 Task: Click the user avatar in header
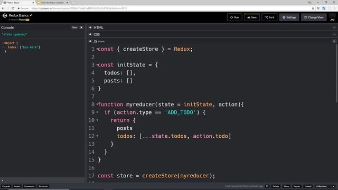[332, 17]
